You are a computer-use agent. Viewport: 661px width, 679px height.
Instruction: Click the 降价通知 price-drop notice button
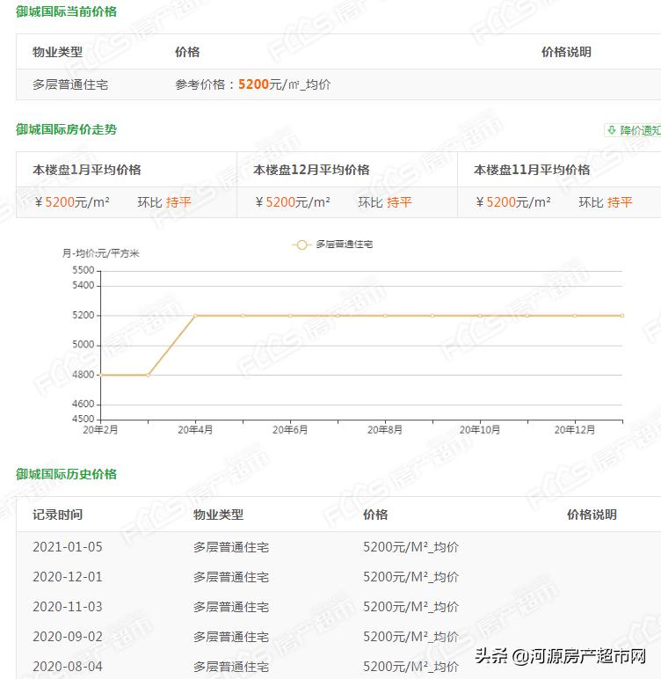(x=633, y=130)
